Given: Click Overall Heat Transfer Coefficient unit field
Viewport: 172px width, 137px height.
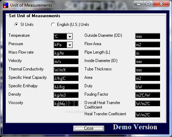Looking at the screenshot, I should (148, 103).
